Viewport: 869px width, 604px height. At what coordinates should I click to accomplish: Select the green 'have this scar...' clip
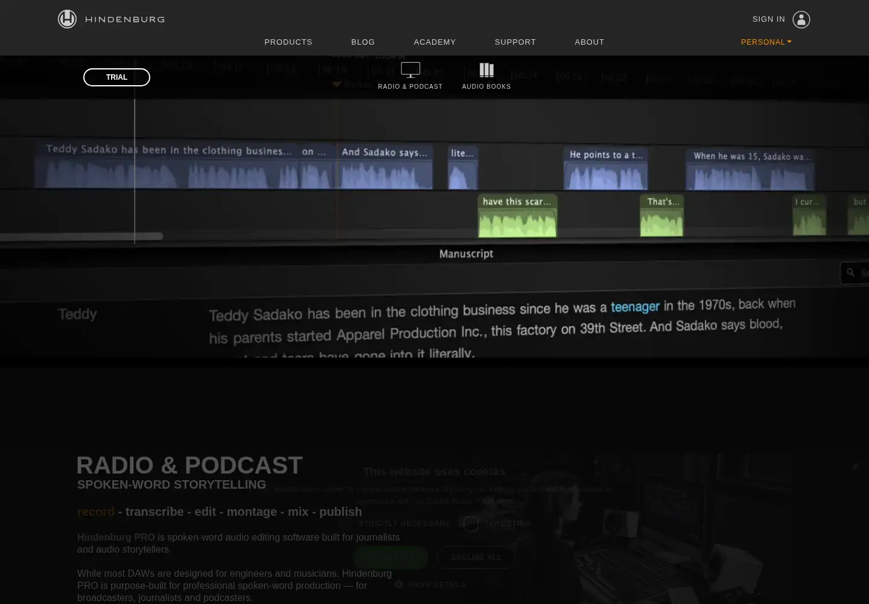[x=517, y=215]
